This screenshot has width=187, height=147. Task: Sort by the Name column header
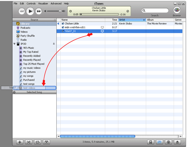point(83,20)
